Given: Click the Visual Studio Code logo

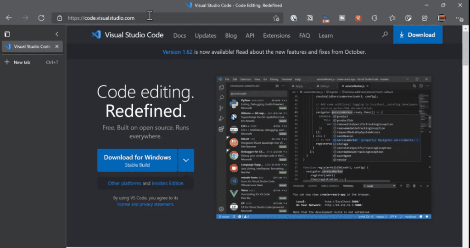Looking at the screenshot, I should [128, 35].
